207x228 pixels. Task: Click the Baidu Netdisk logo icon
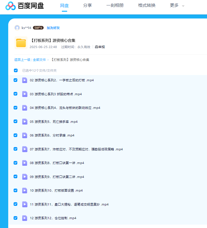[x=10, y=5]
